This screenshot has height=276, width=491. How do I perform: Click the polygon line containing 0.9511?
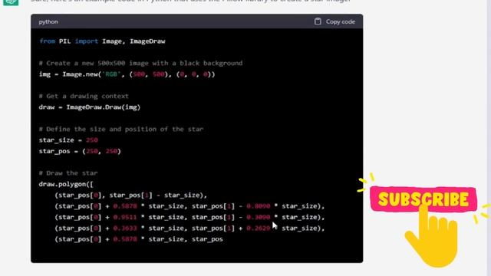[x=189, y=217]
